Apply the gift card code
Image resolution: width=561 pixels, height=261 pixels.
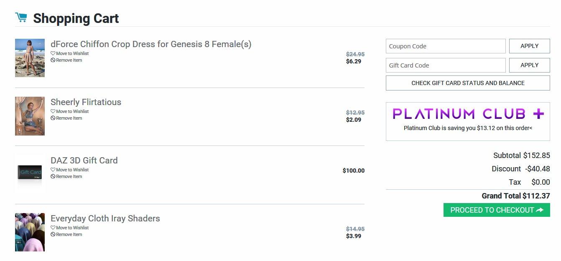[529, 65]
